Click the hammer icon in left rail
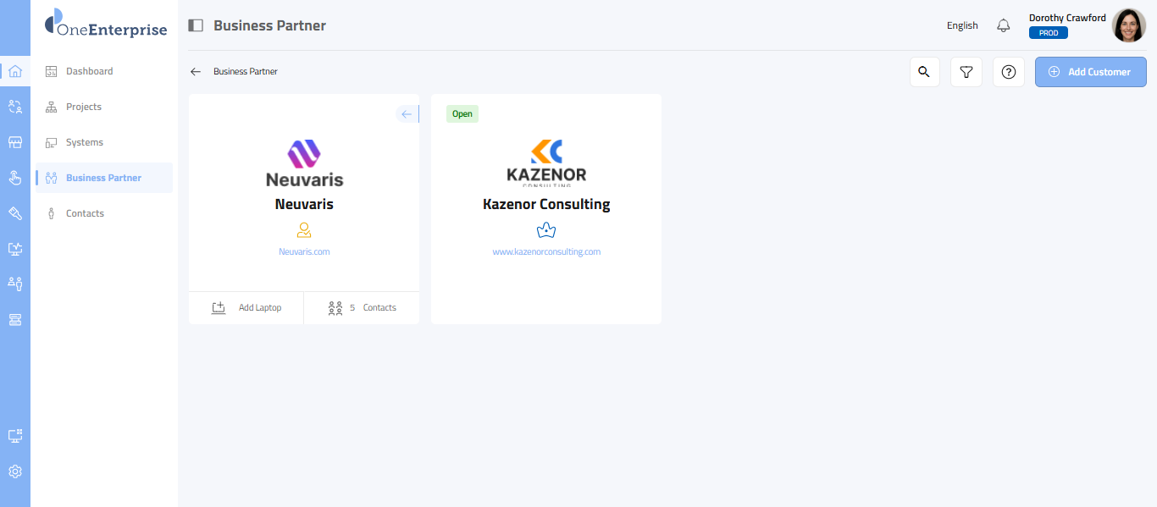The height and width of the screenshot is (507, 1157). click(14, 213)
